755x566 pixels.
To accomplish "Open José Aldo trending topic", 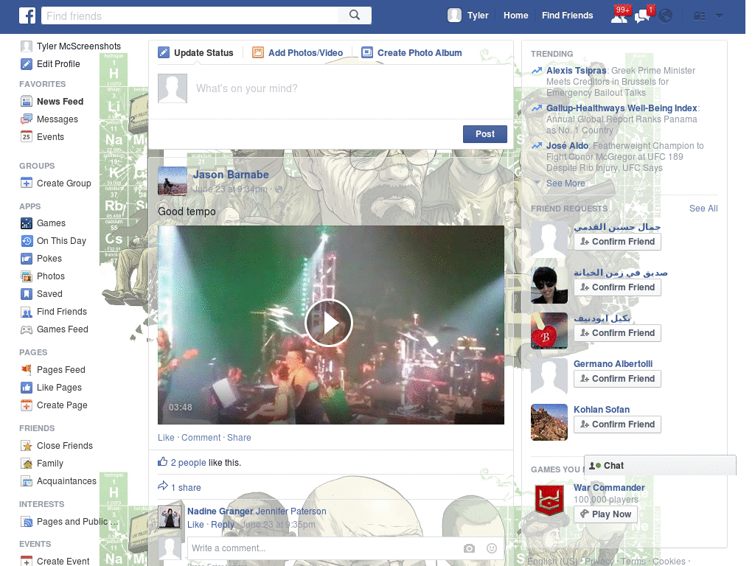I will click(x=567, y=146).
